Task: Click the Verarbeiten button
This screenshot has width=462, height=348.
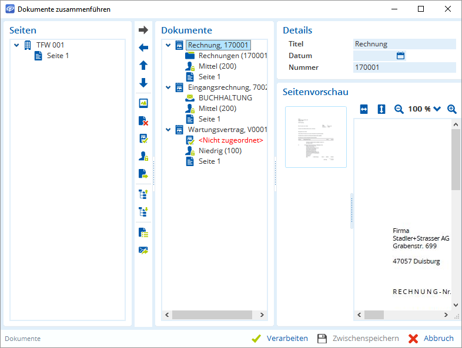Action: (x=280, y=339)
